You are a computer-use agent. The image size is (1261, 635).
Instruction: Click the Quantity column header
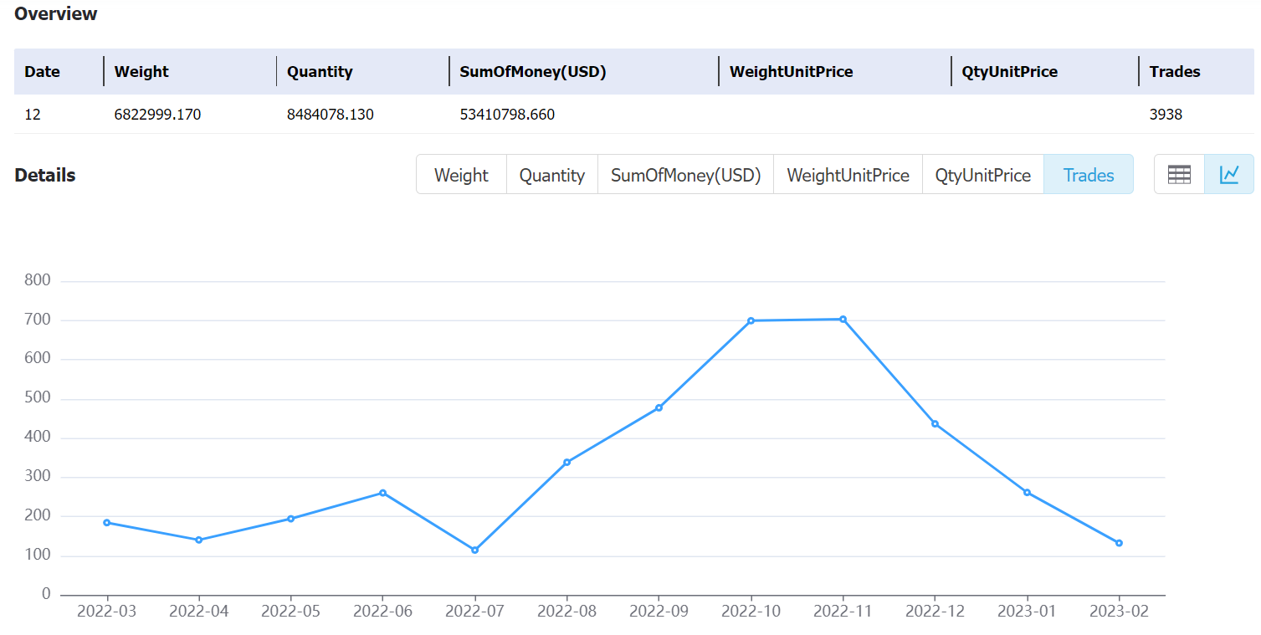320,72
